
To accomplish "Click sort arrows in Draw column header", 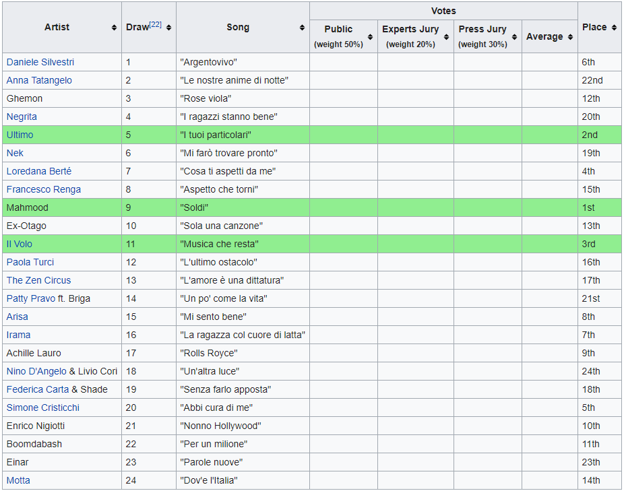I will [x=168, y=28].
